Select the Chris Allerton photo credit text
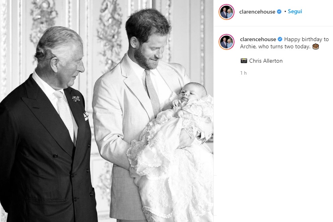Image resolution: width=333 pixels, height=222 pixels. point(266,61)
